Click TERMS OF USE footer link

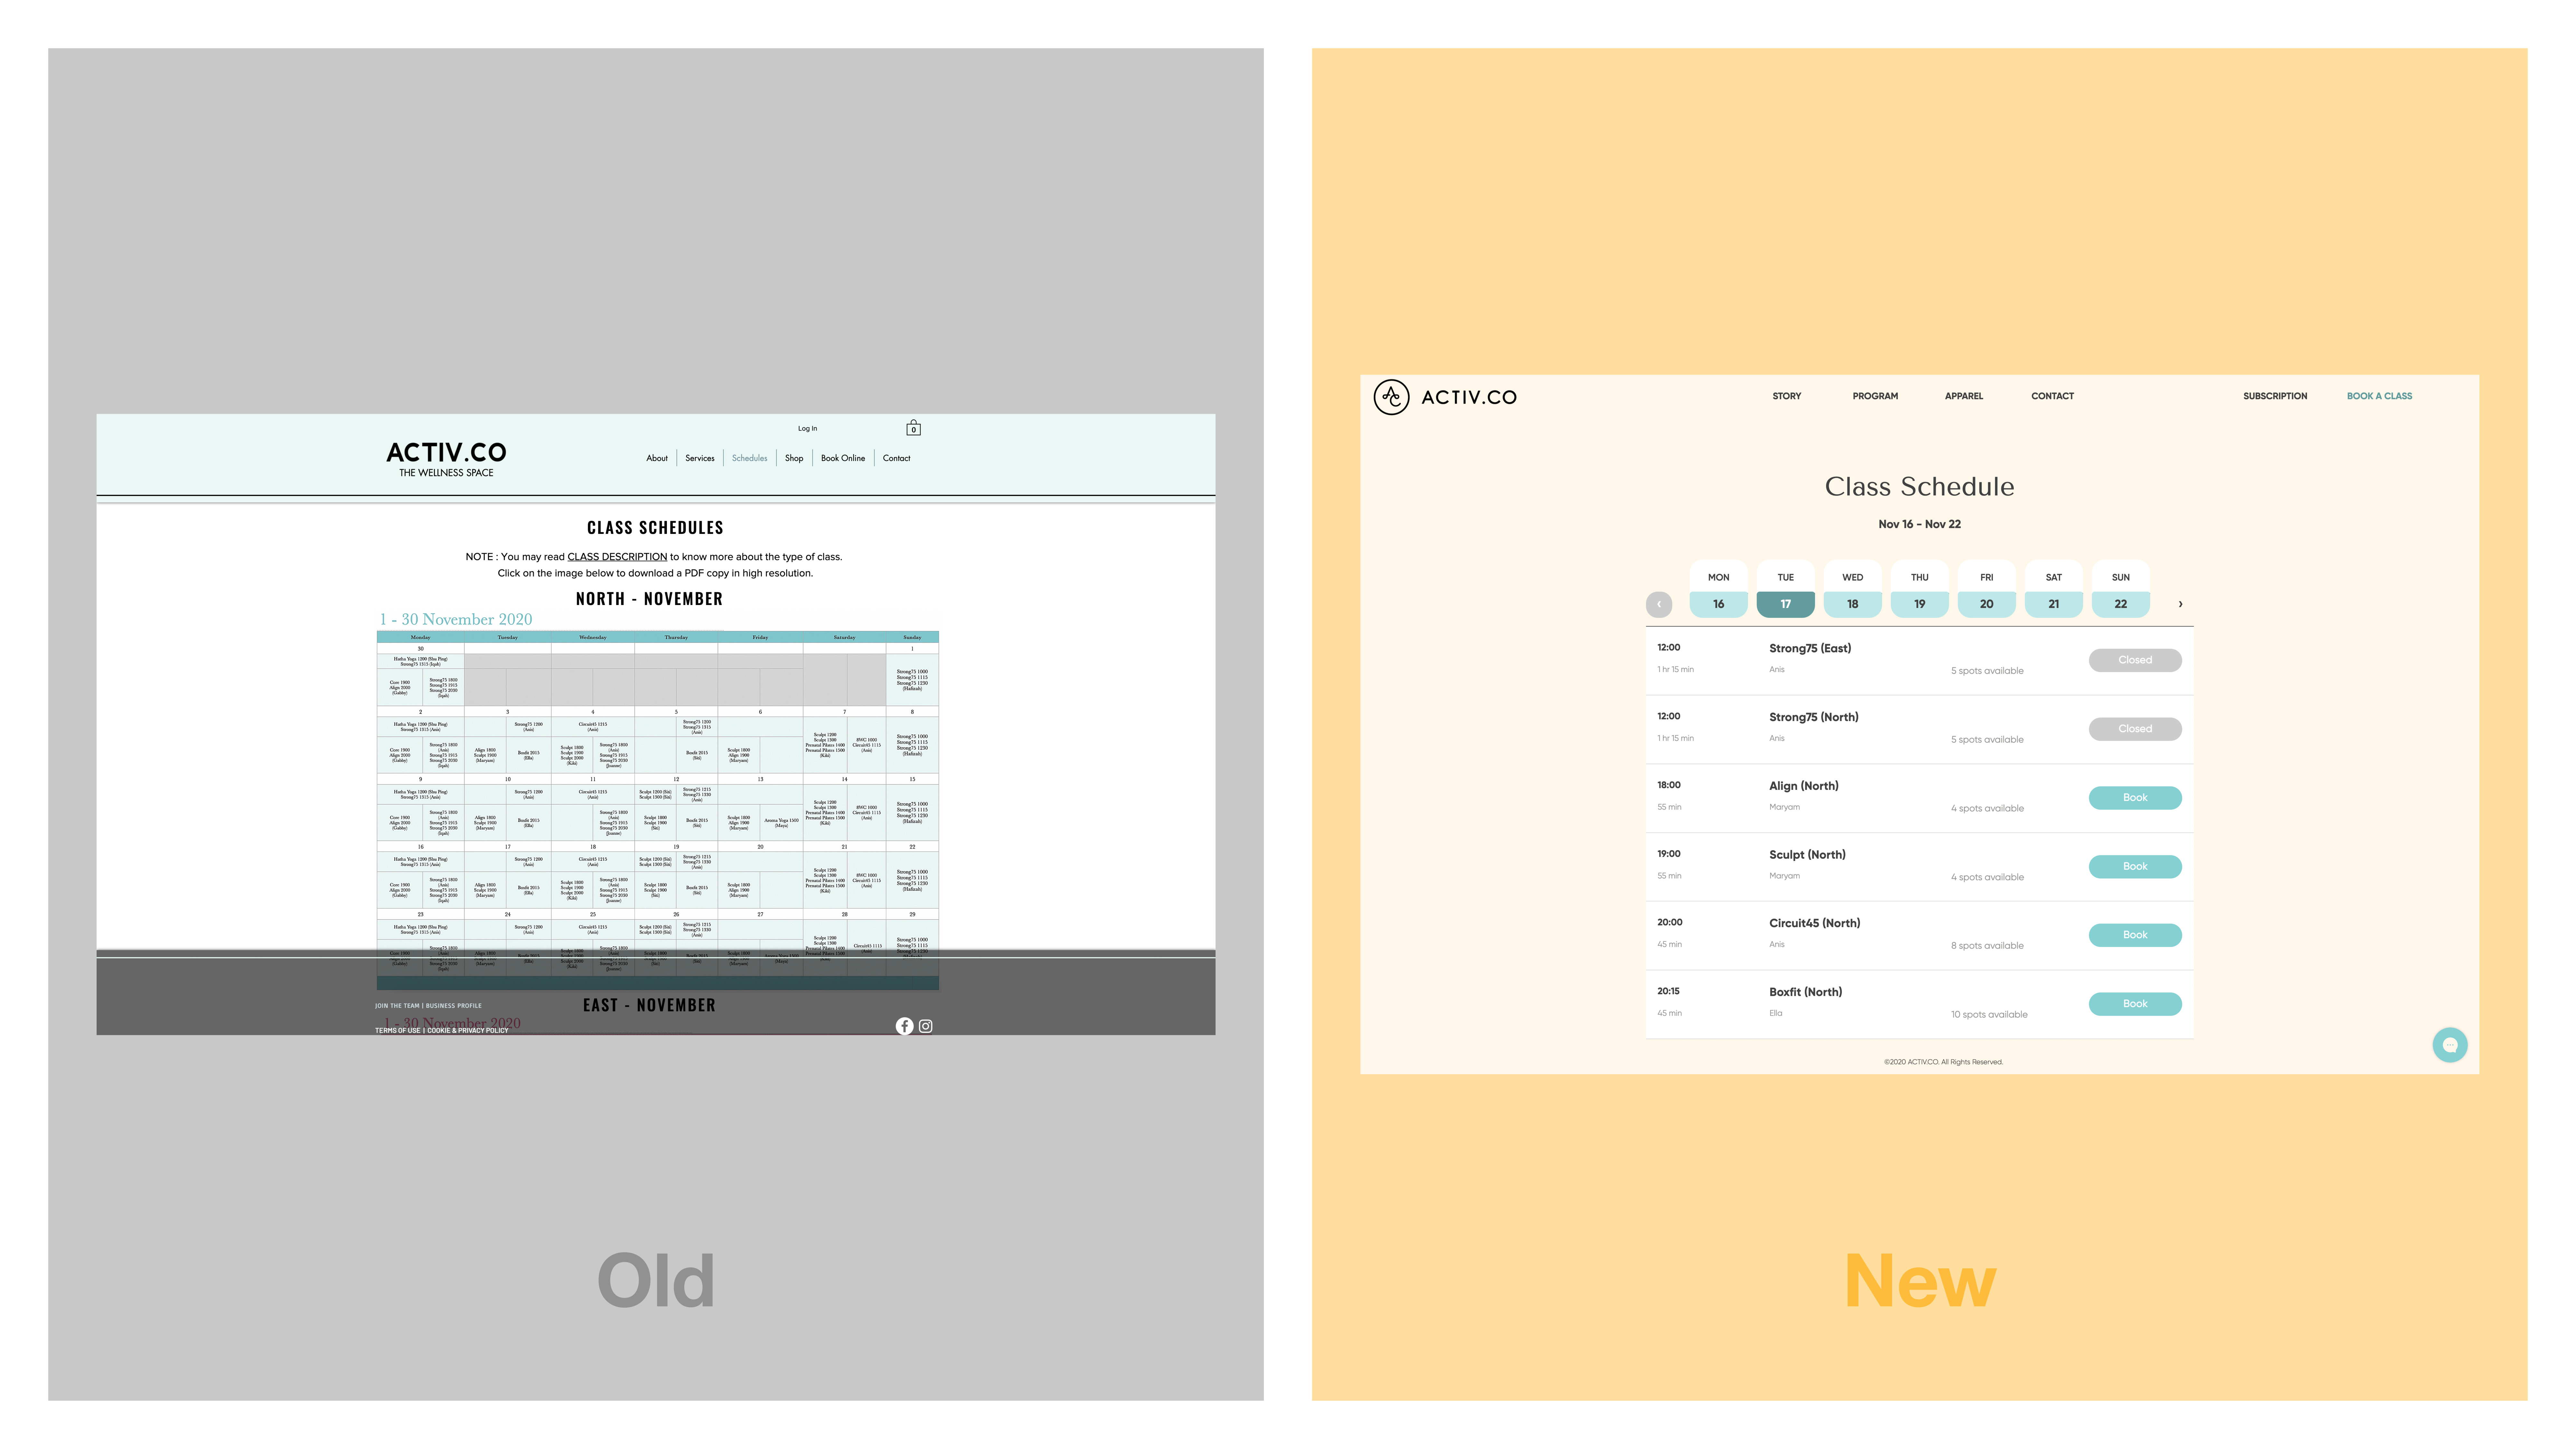coord(397,1030)
